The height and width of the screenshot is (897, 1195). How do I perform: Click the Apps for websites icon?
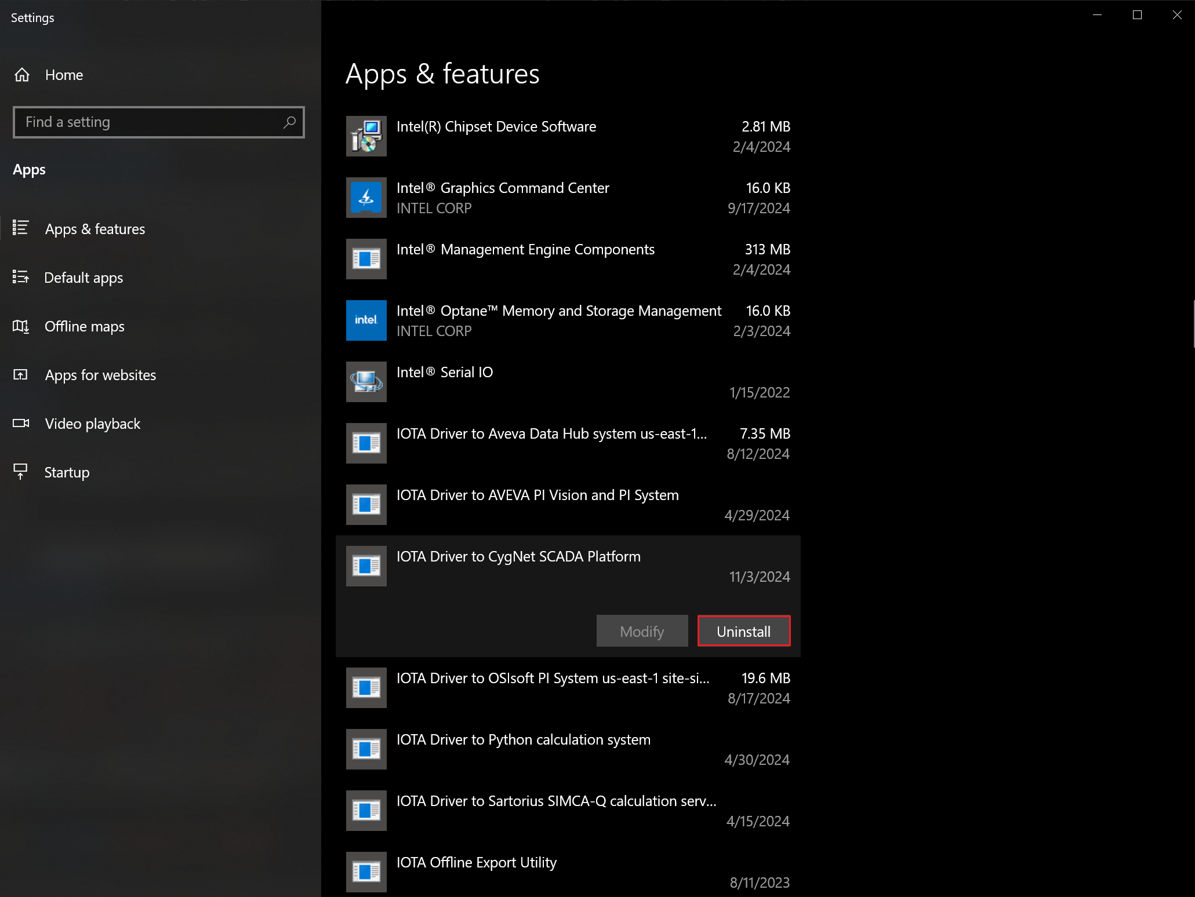click(21, 375)
